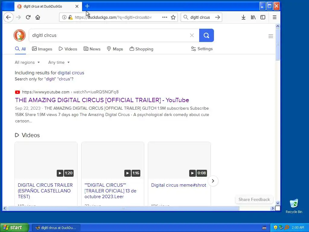Switch to the News results tab
Image resolution: width=309 pixels, height=232 pixels.
click(92, 49)
